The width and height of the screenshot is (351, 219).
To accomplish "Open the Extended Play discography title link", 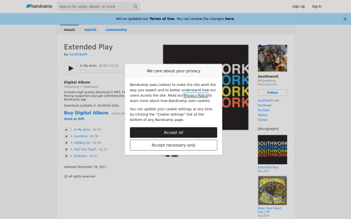I will click(268, 168).
